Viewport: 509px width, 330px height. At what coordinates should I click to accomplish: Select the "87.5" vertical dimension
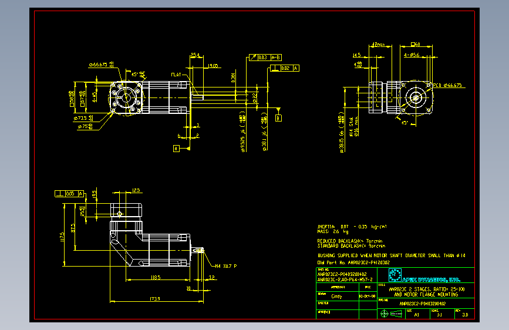[73, 228]
